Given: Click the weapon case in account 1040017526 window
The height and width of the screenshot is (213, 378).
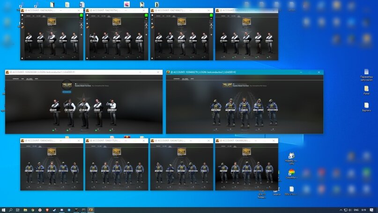Looking at the screenshot, I should (117, 152).
